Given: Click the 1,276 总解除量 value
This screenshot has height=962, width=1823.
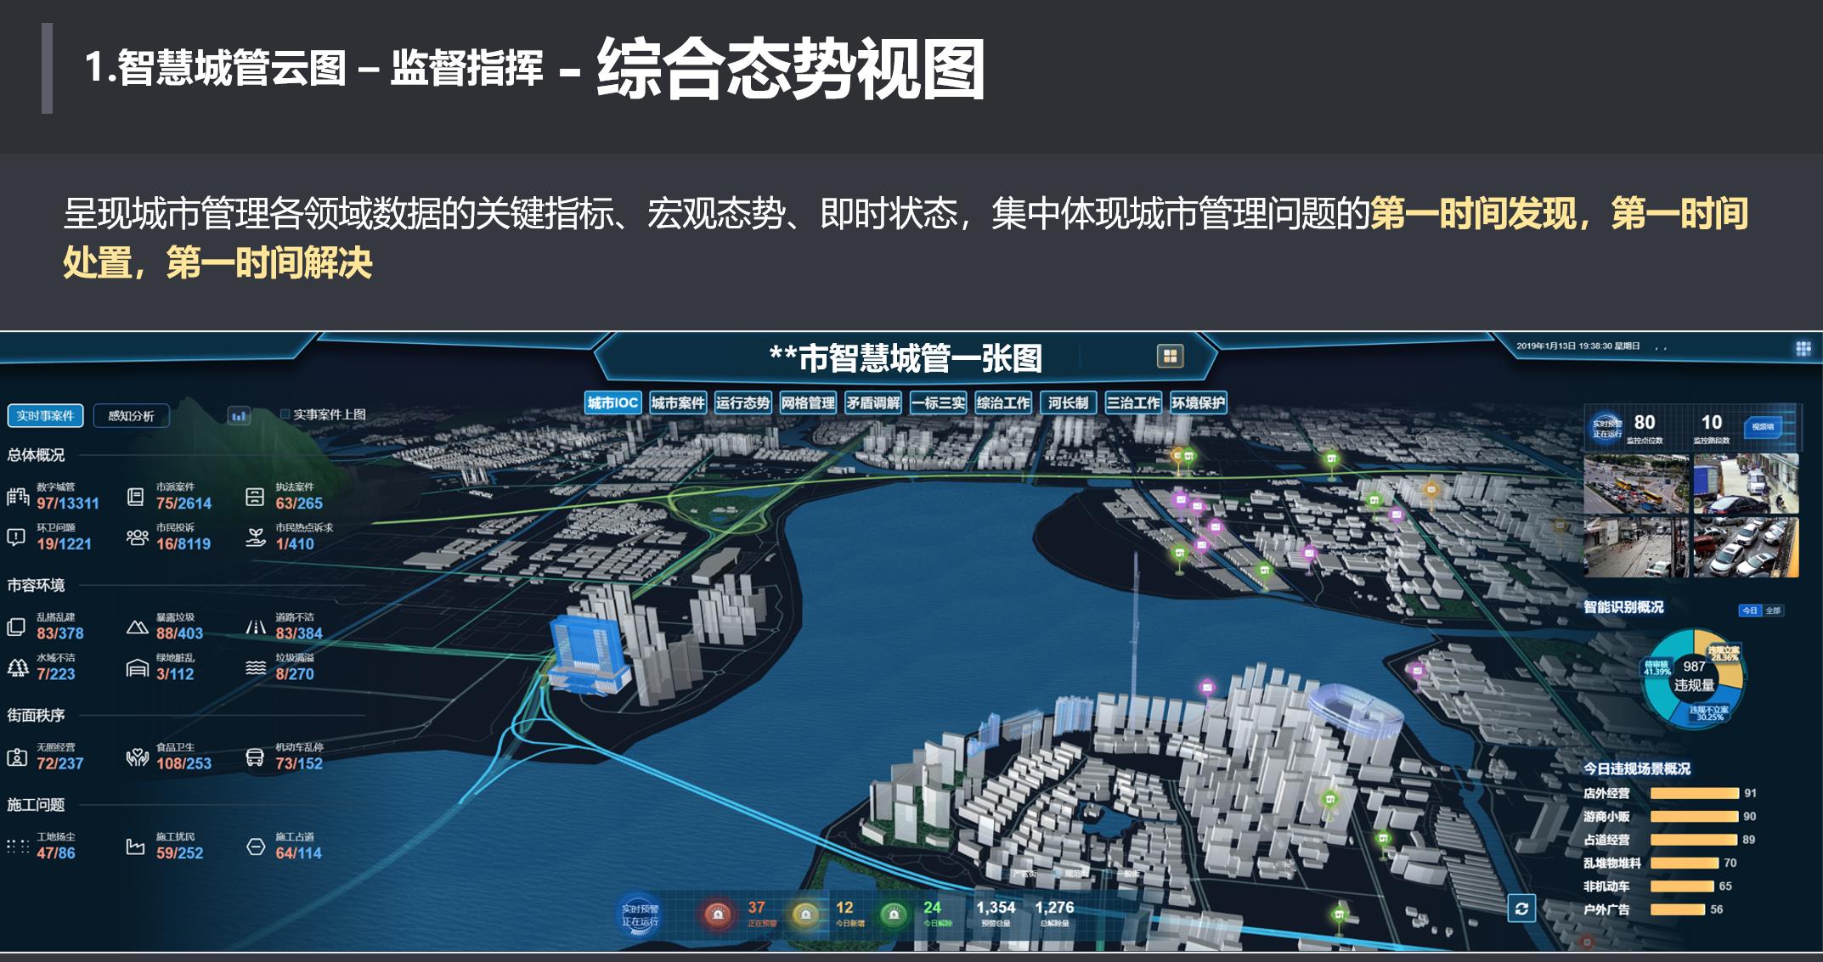Looking at the screenshot, I should tap(1054, 908).
